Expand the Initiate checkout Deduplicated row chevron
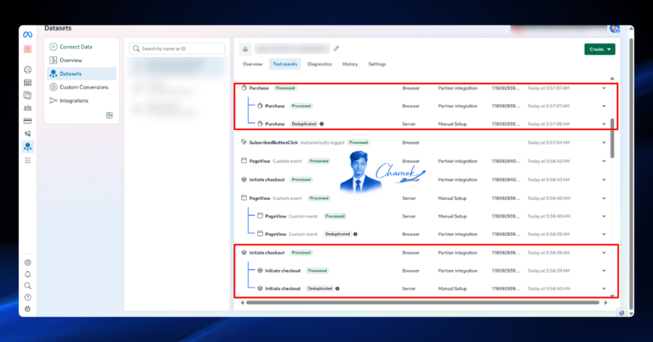This screenshot has height=342, width=653. [x=604, y=289]
